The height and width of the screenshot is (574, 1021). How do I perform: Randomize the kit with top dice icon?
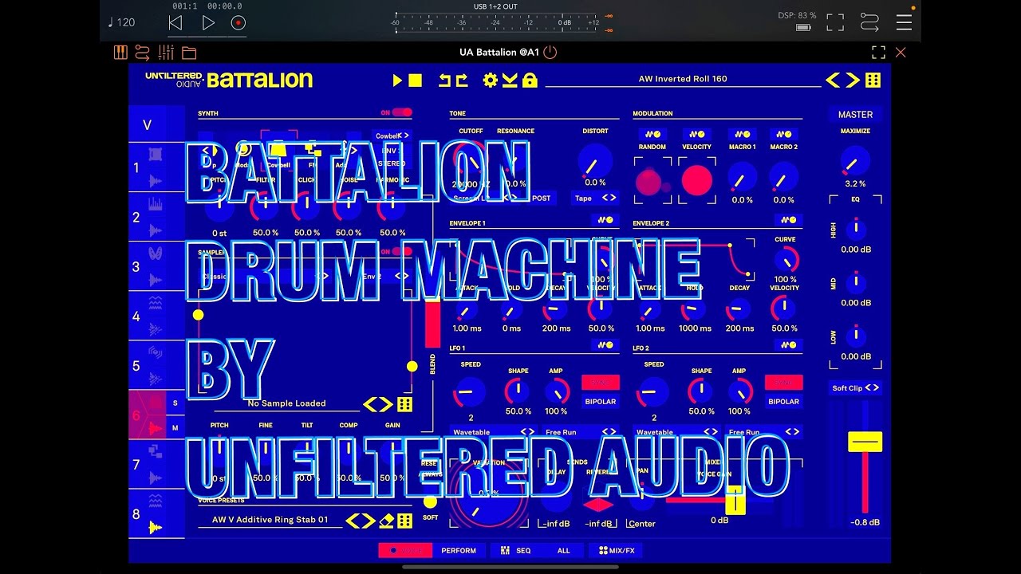pyautogui.click(x=873, y=80)
